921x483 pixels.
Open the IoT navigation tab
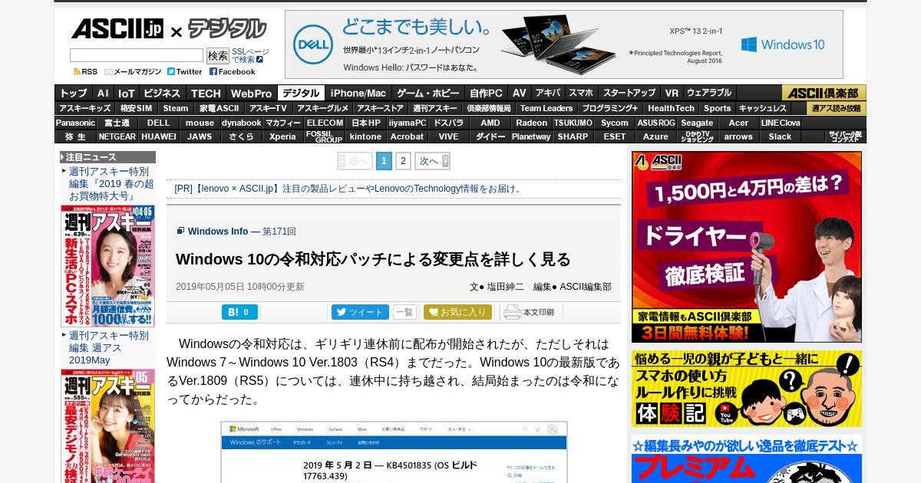(x=126, y=93)
